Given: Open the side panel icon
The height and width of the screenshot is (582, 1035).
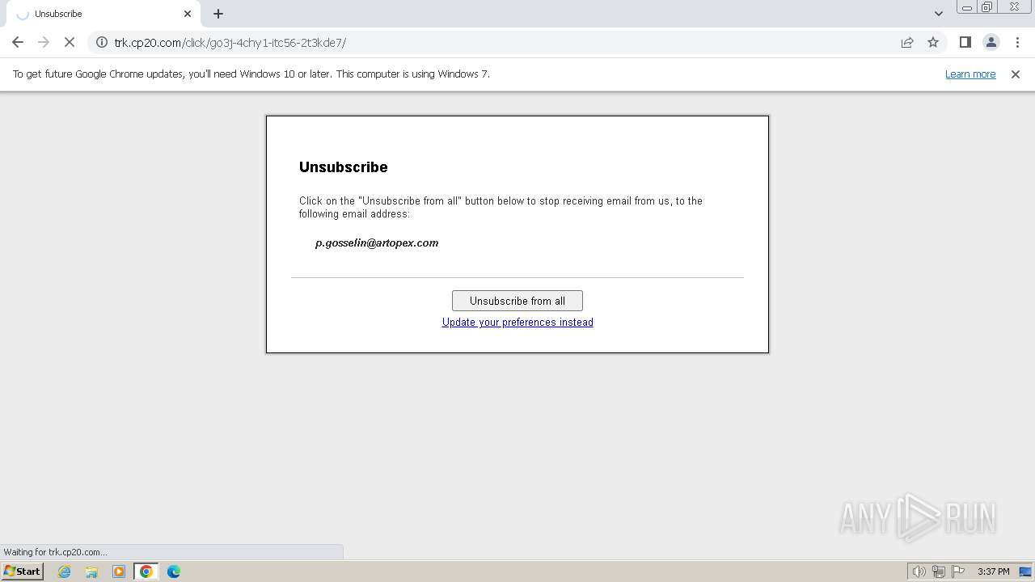Looking at the screenshot, I should pos(965,42).
